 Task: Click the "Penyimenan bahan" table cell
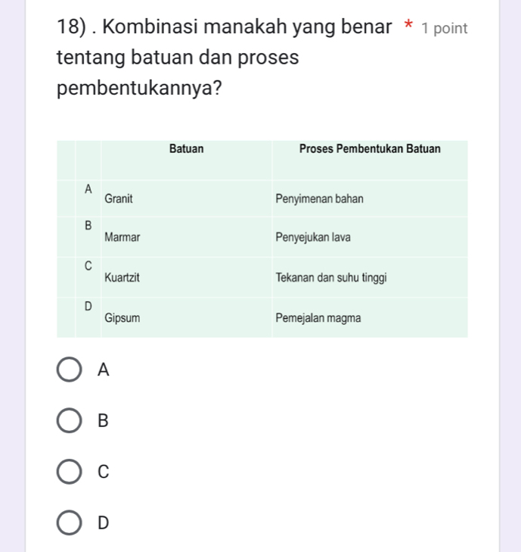(320, 199)
